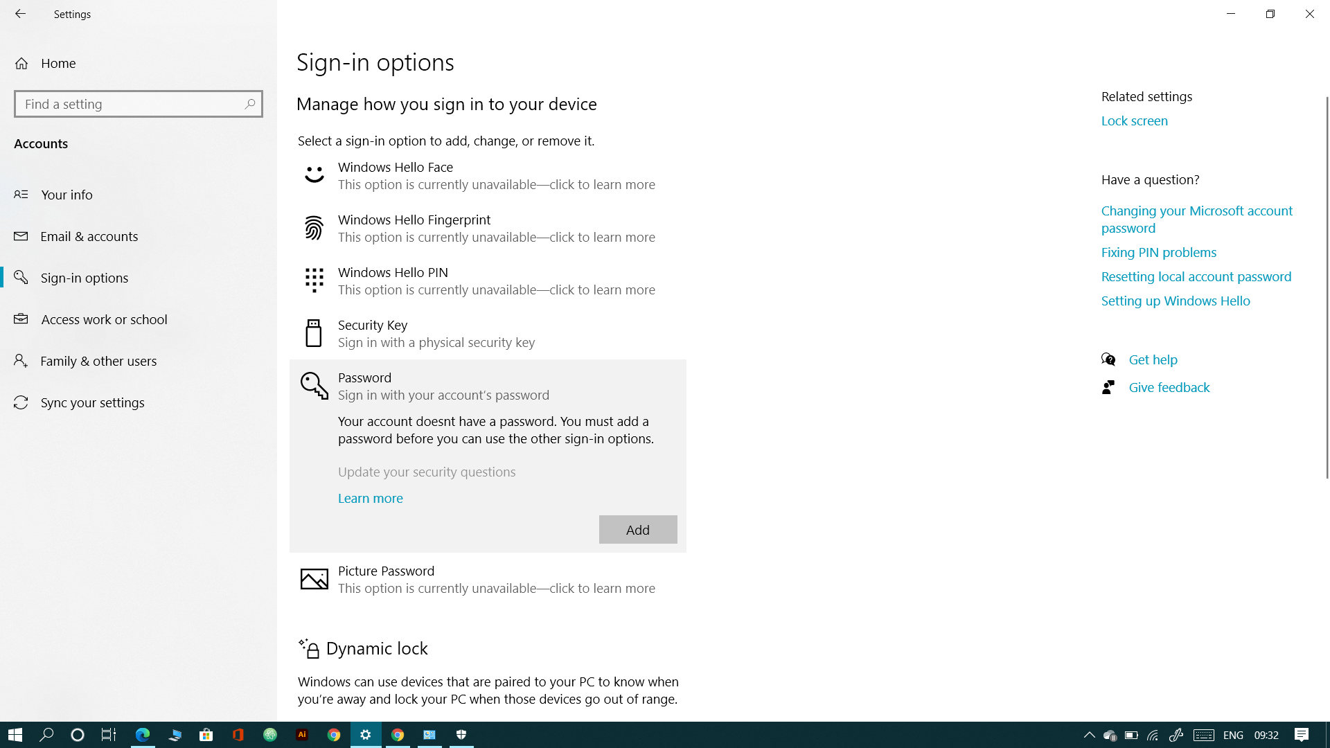
Task: Open the Windows Start menu
Action: coord(15,735)
